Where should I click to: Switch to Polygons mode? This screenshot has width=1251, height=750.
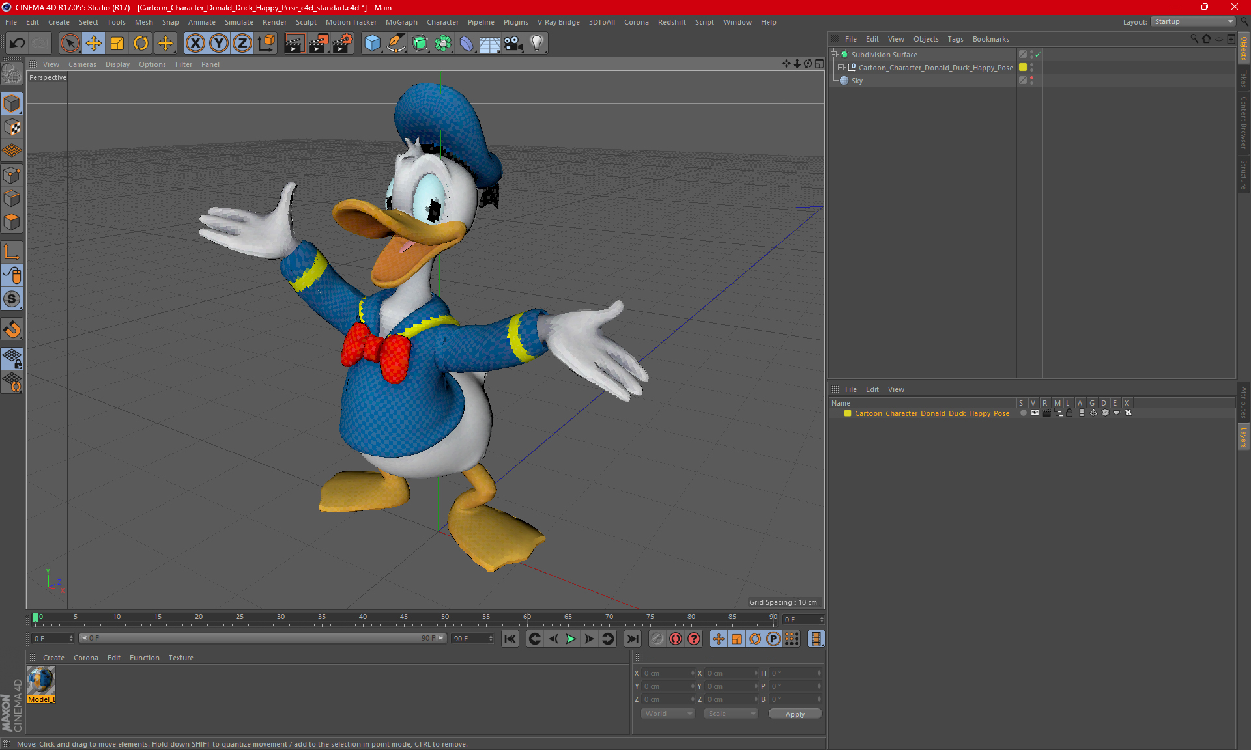pos(12,222)
